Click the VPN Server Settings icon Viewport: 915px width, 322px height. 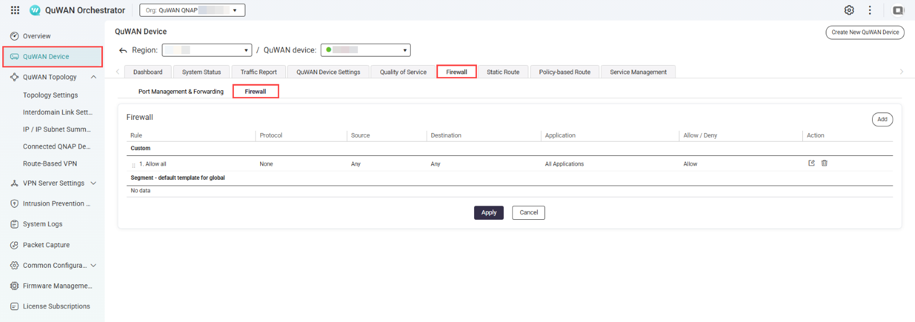tap(14, 183)
